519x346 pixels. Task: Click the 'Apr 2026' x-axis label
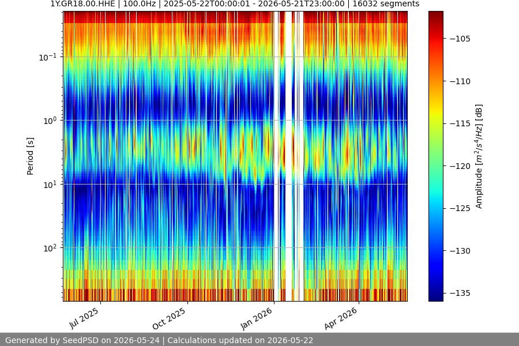[x=341, y=318]
